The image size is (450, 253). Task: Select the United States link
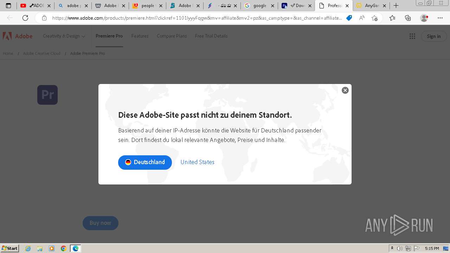pos(198,162)
